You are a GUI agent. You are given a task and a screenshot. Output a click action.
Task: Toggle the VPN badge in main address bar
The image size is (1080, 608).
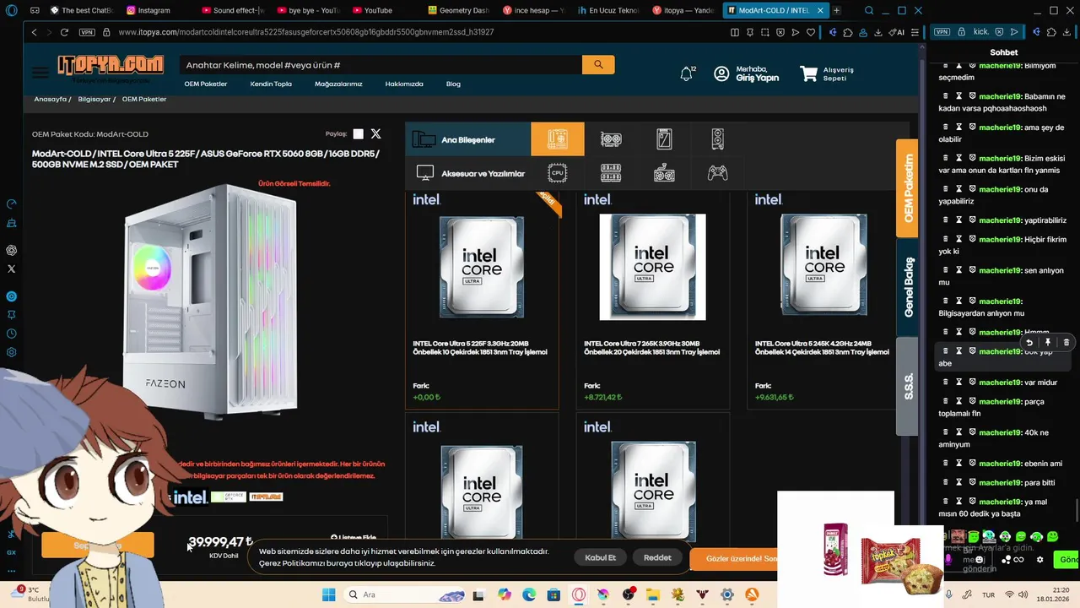pyautogui.click(x=86, y=32)
